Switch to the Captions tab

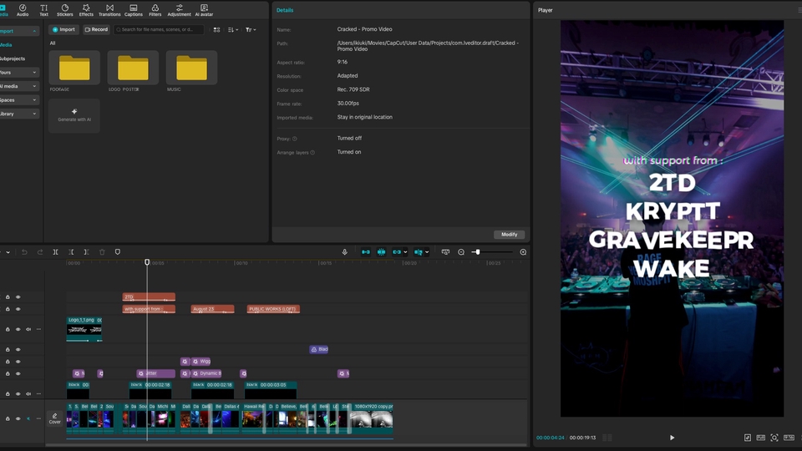point(133,10)
